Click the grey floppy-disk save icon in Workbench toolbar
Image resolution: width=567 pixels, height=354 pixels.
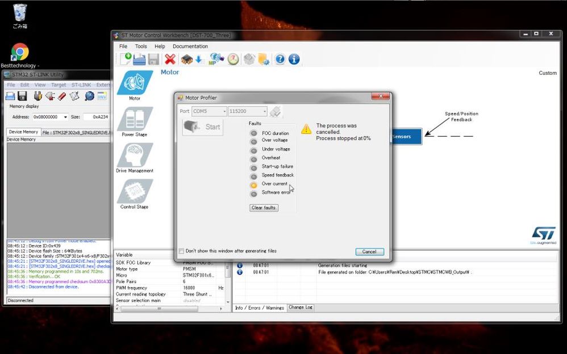coord(153,59)
